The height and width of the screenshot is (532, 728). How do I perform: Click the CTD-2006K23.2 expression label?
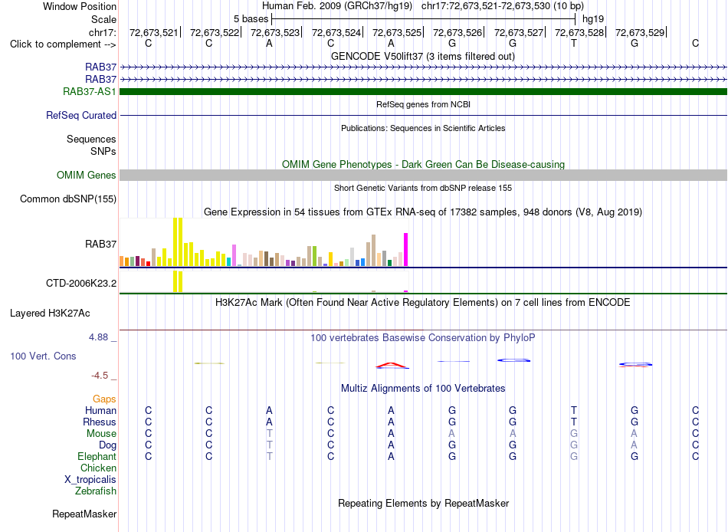pyautogui.click(x=81, y=283)
